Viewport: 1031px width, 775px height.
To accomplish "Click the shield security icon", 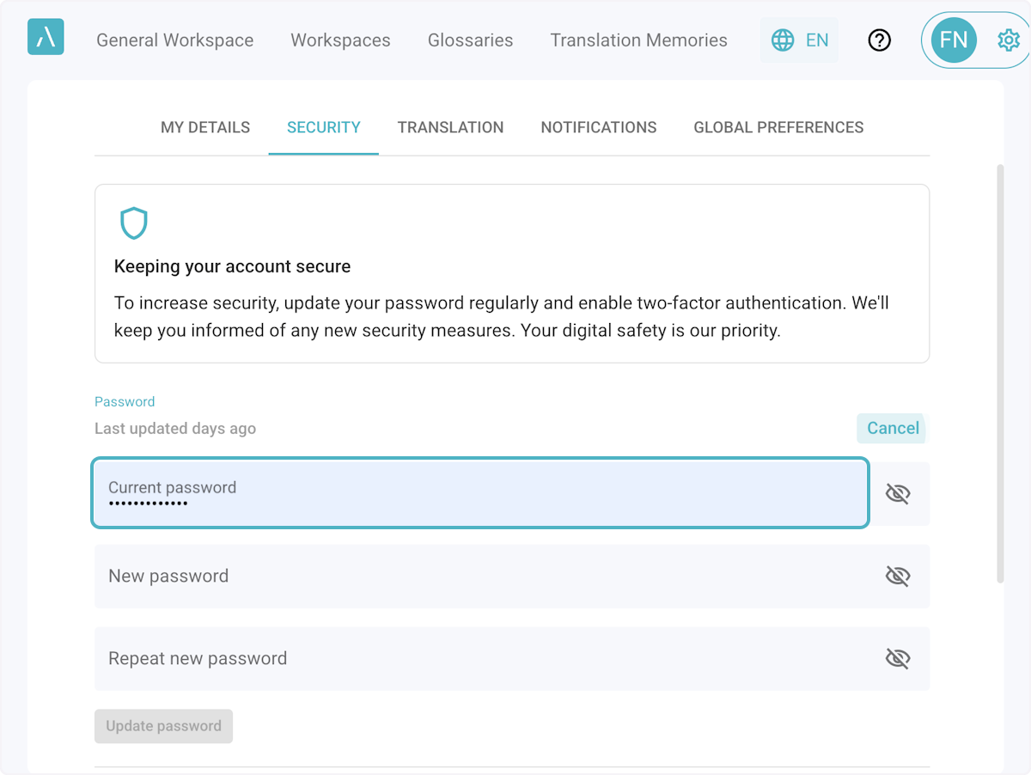I will pyautogui.click(x=133, y=223).
